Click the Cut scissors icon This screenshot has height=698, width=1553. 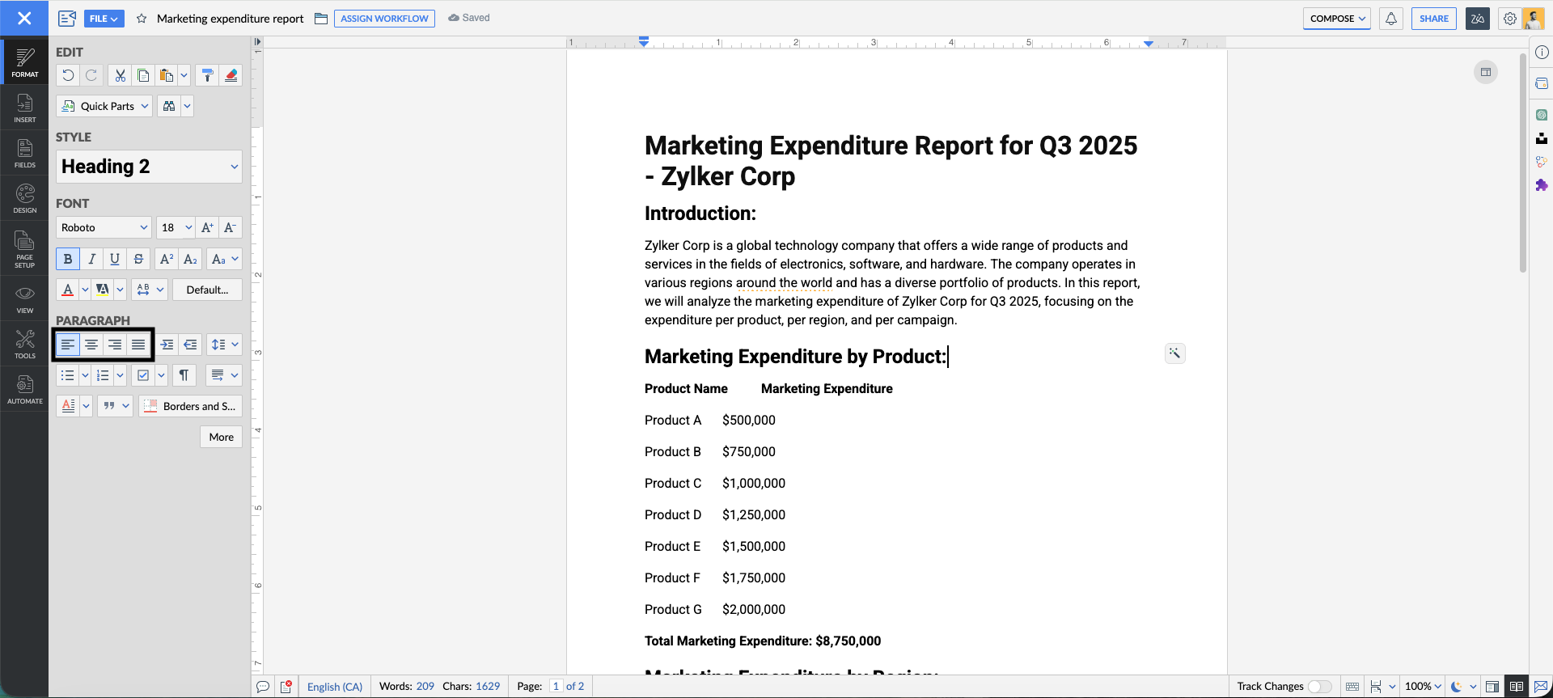click(x=120, y=76)
